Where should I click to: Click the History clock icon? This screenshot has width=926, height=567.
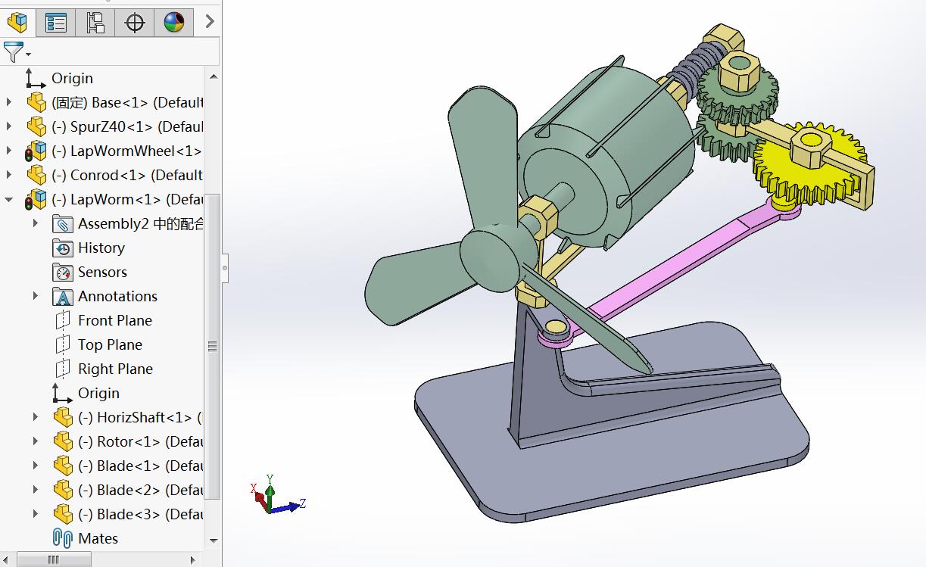click(x=63, y=248)
